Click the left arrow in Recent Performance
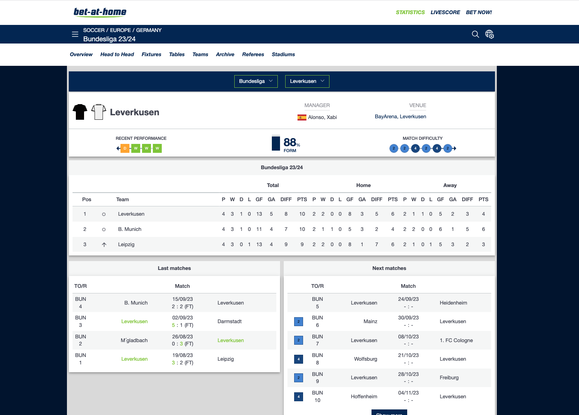This screenshot has width=579, height=415. click(118, 148)
